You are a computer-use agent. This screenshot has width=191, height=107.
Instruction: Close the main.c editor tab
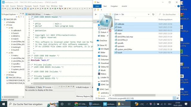(52, 14)
